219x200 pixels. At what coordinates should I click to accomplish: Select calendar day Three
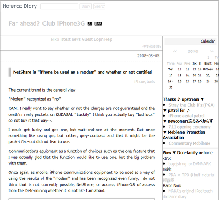pyautogui.click(x=171, y=63)
